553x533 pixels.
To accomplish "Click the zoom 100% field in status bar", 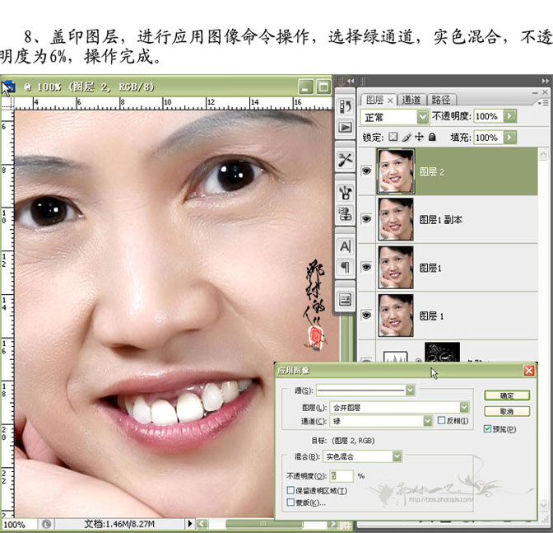I will click(18, 524).
